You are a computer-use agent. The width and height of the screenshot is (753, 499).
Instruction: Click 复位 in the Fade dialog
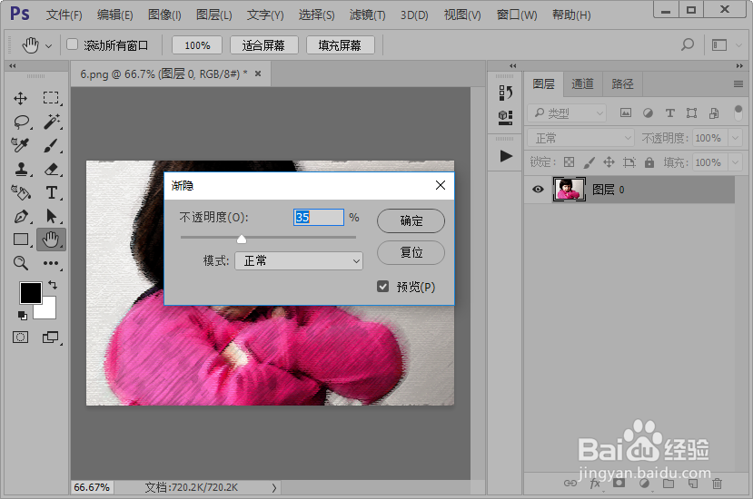point(411,252)
